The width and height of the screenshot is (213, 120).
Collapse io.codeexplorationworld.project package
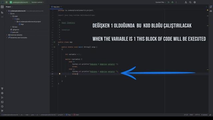[15, 22]
